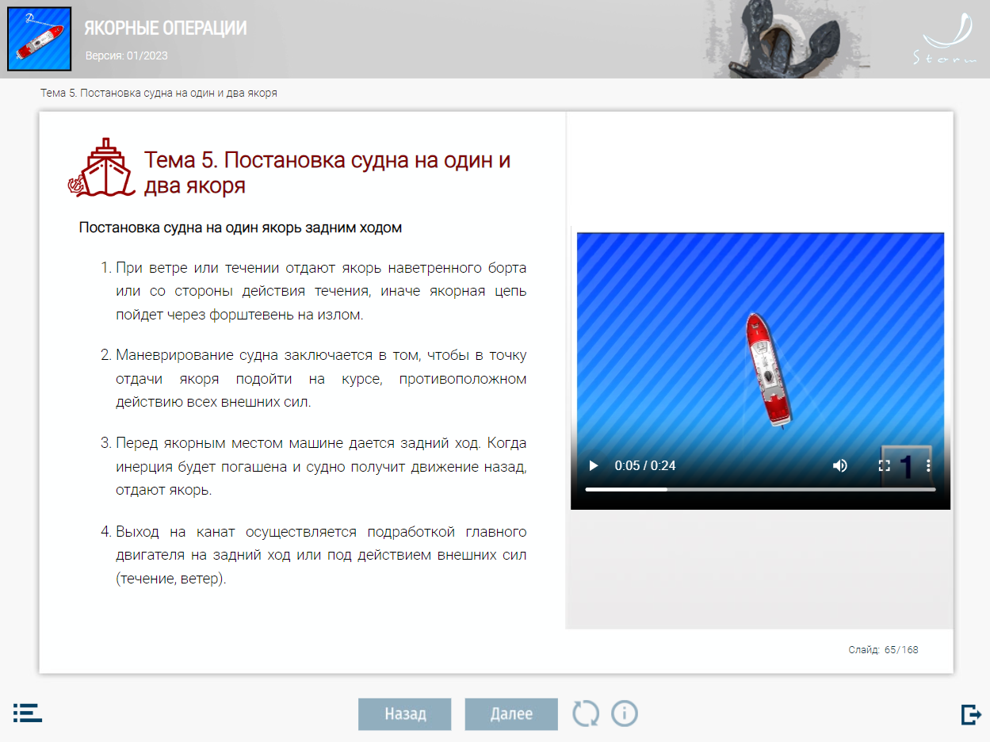The height and width of the screenshot is (742, 990).
Task: Mute the video volume speaker icon
Action: tap(840, 465)
